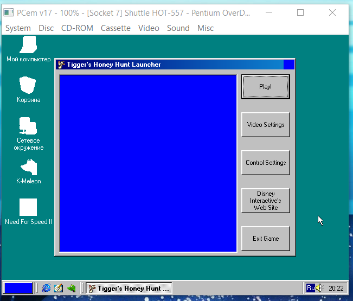The height and width of the screenshot is (301, 353).
Task: Click the blue launcher preview panel
Action: click(148, 163)
